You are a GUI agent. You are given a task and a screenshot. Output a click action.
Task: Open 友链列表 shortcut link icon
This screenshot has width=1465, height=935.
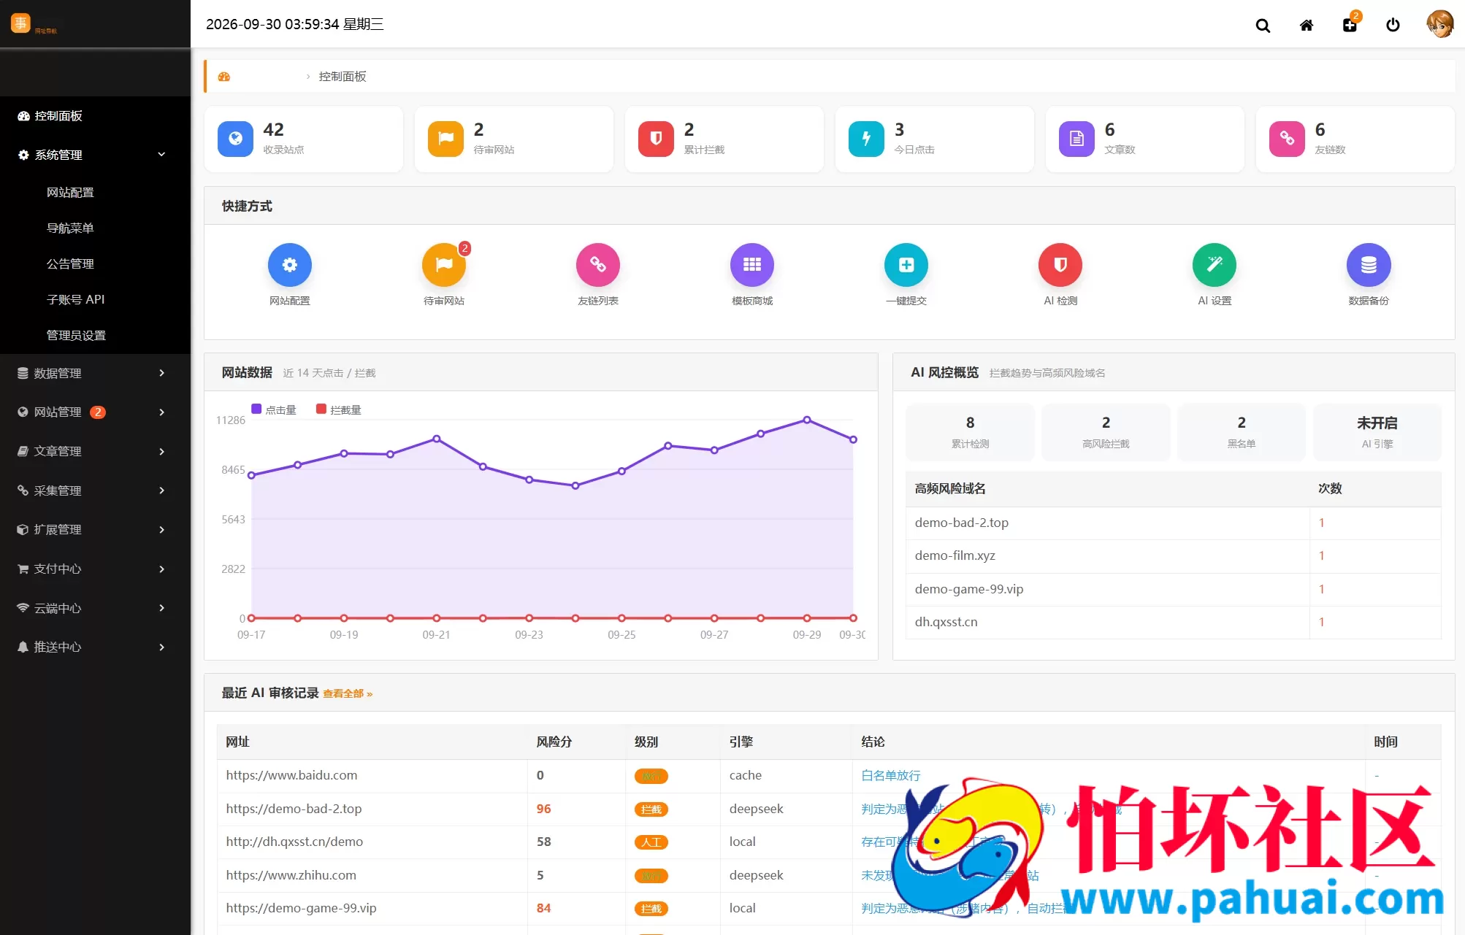click(598, 265)
